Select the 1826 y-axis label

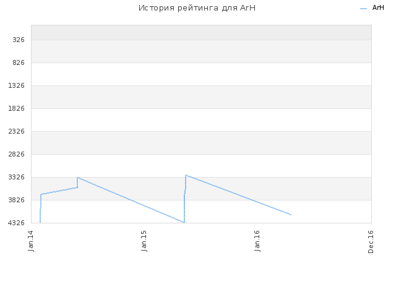[x=17, y=108]
